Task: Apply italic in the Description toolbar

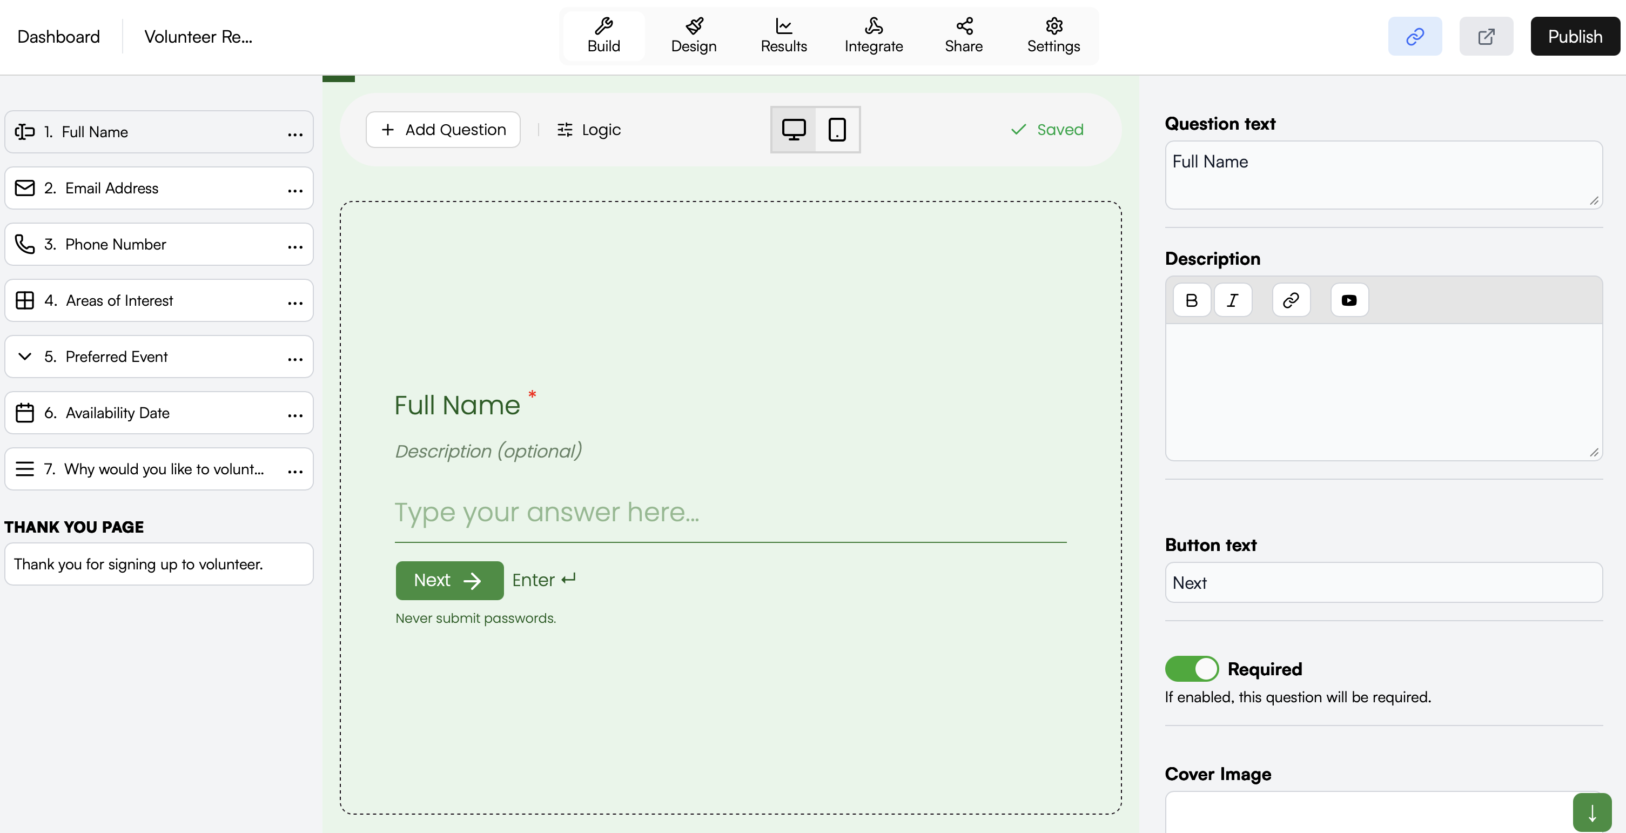Action: pos(1233,300)
